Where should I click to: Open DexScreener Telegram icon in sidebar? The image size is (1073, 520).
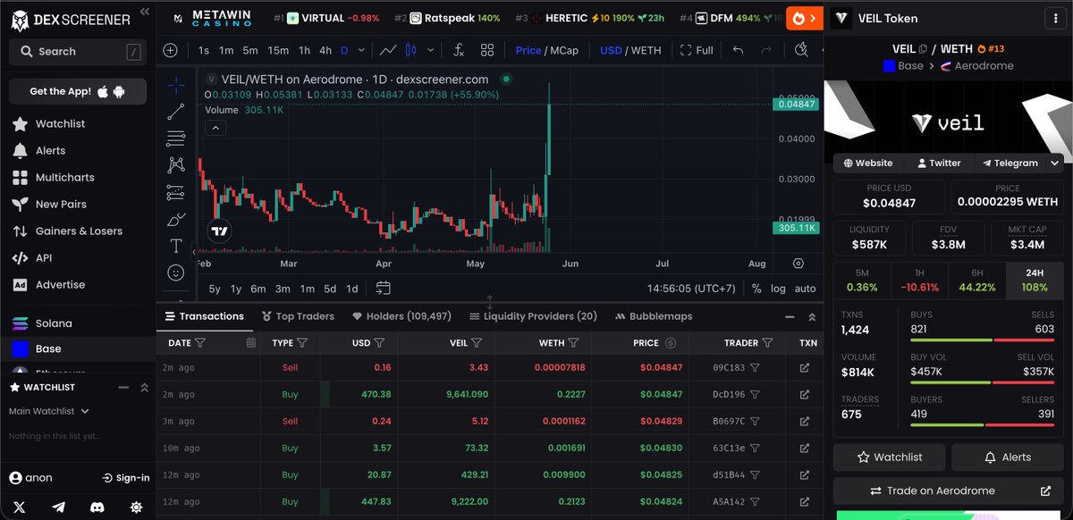(59, 507)
